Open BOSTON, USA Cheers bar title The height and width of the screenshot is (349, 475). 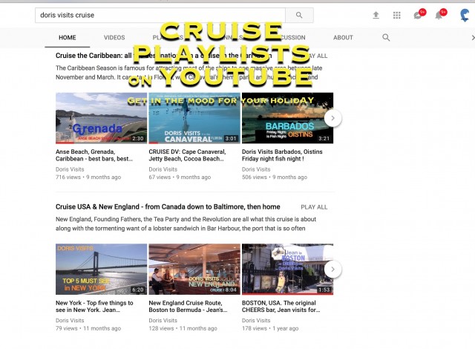[x=281, y=306]
